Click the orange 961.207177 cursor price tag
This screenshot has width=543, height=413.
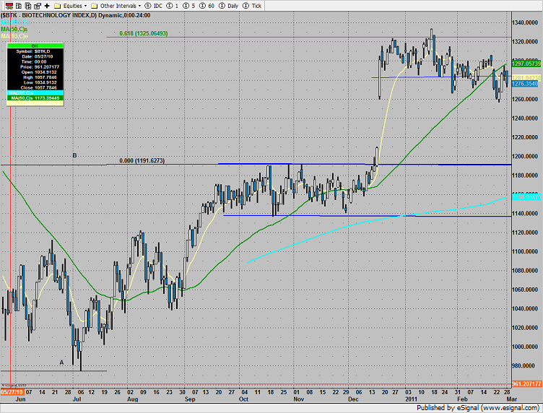coord(526,383)
